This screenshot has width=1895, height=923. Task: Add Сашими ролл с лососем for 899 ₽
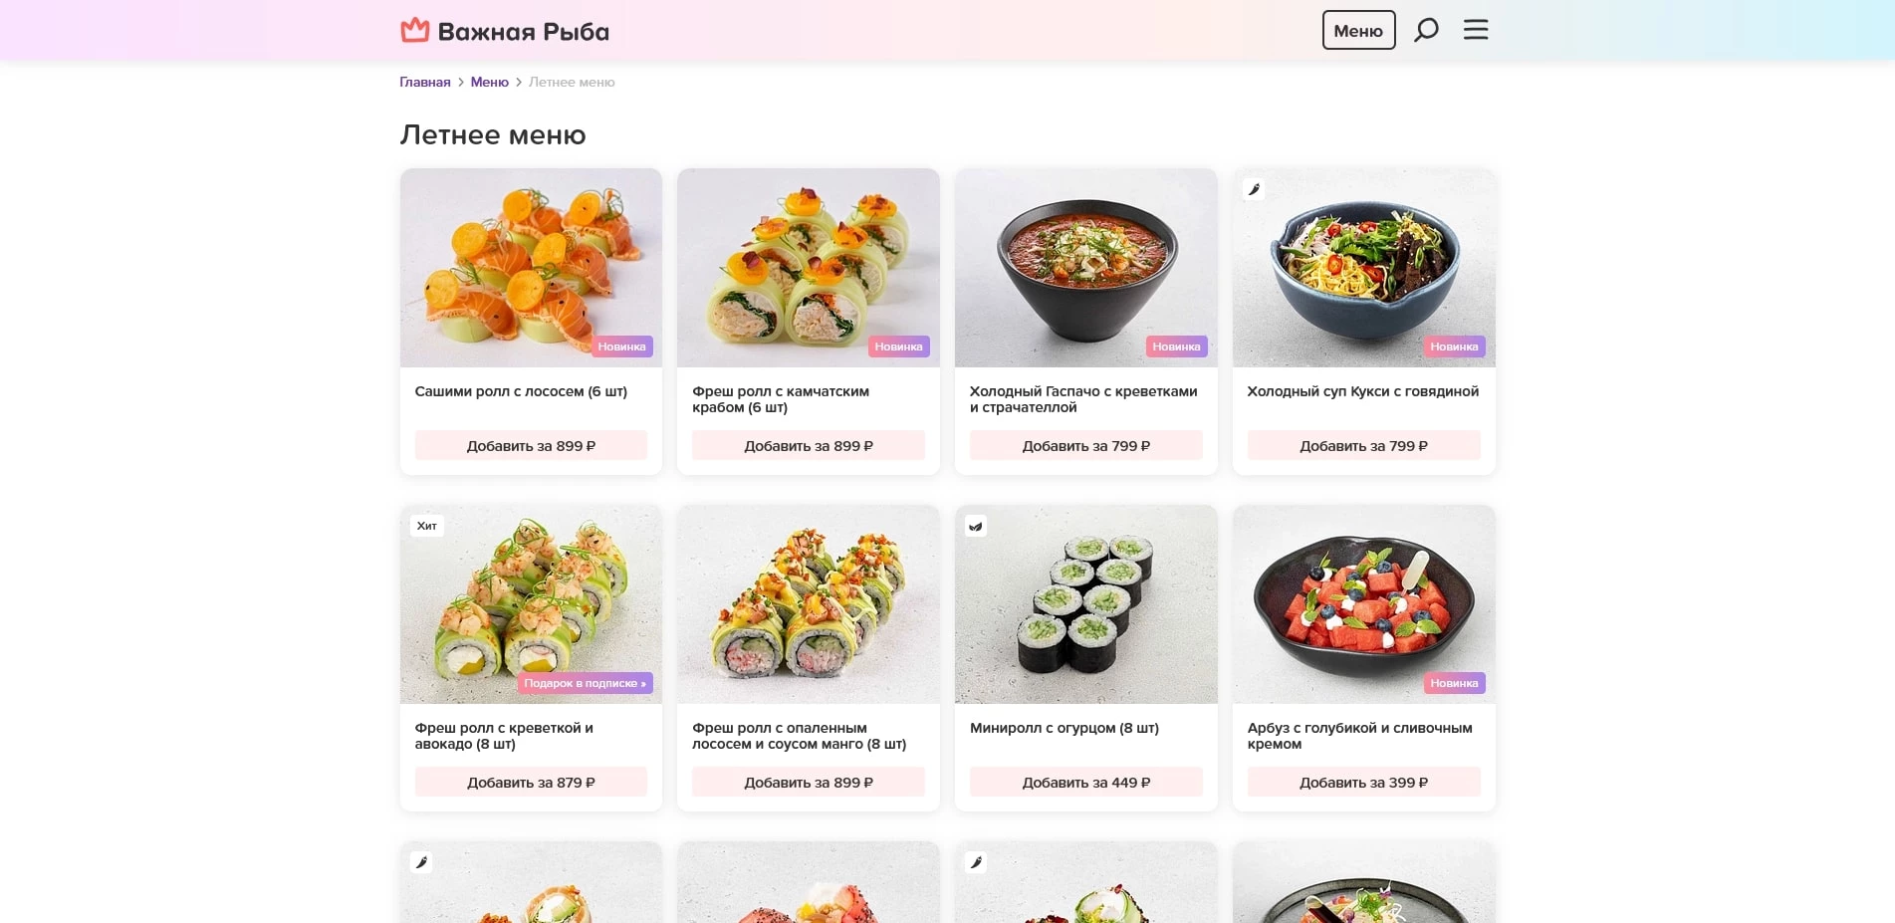531,446
